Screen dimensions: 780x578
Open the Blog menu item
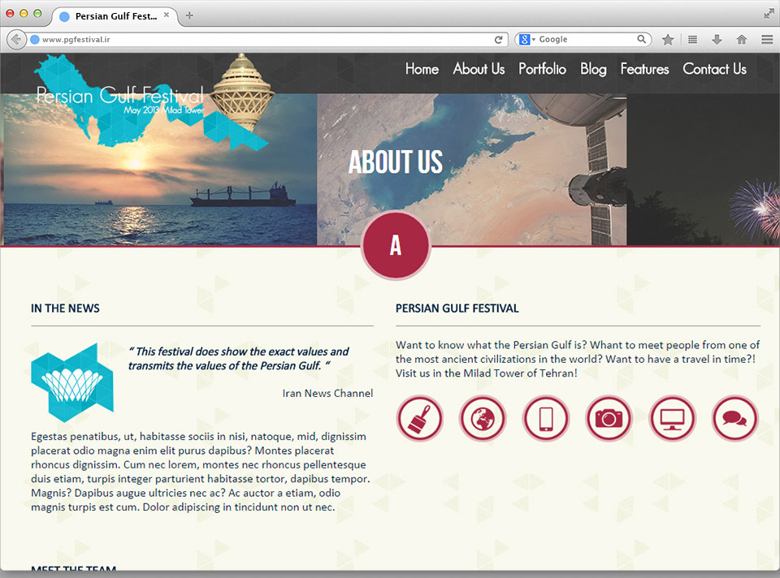click(593, 69)
